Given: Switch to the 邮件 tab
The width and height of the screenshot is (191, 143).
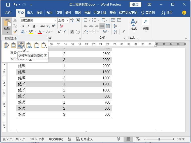Looking at the screenshot, I should tap(68, 12).
